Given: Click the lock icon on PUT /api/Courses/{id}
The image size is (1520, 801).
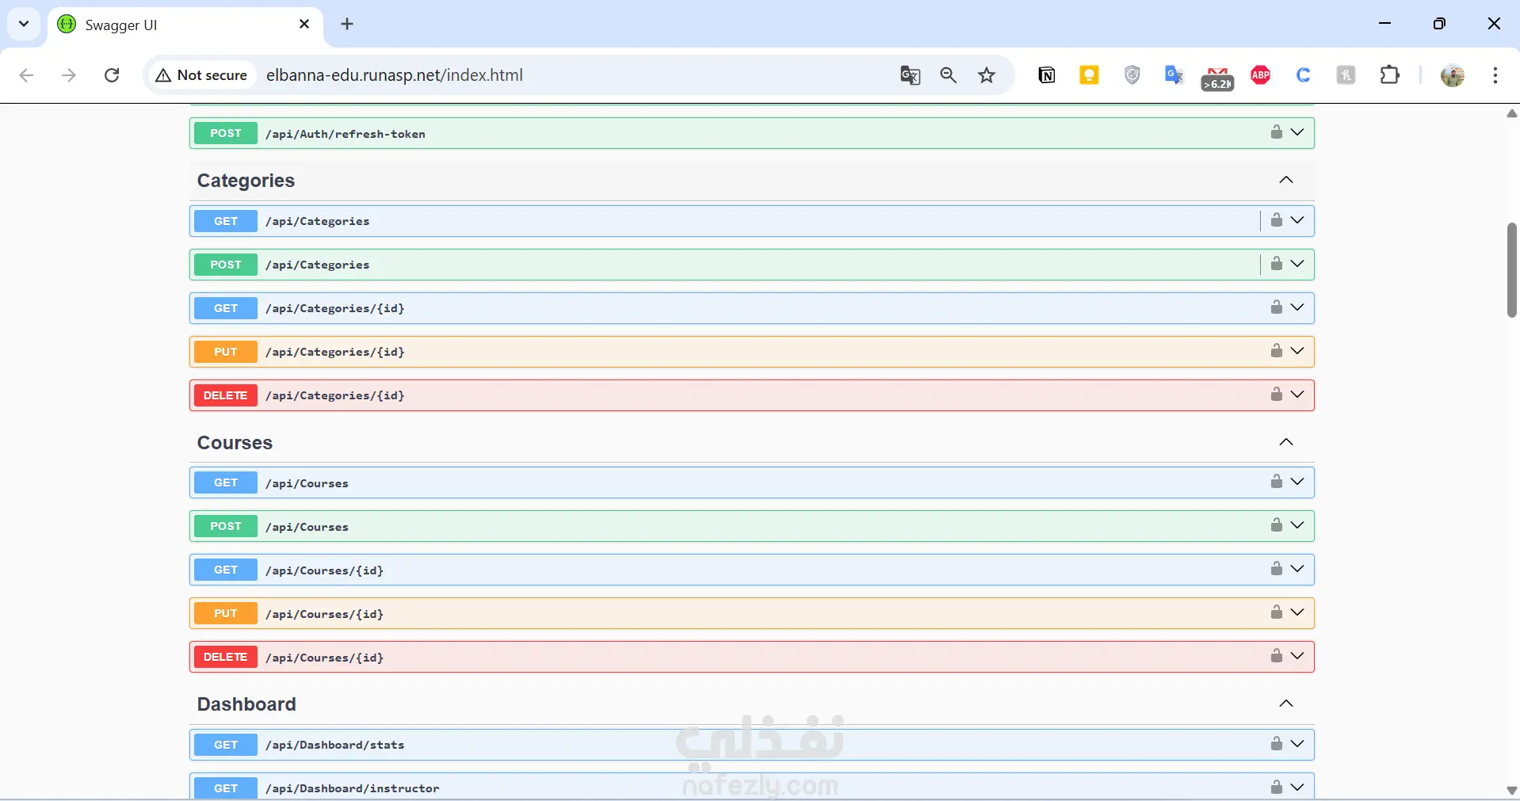Looking at the screenshot, I should 1276,612.
